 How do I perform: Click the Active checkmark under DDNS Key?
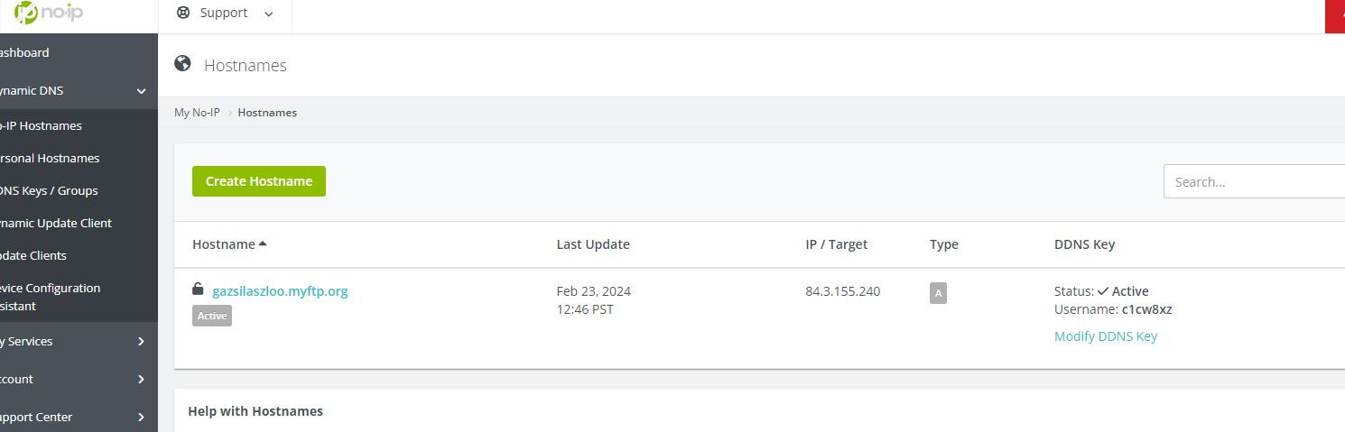coord(1102,291)
